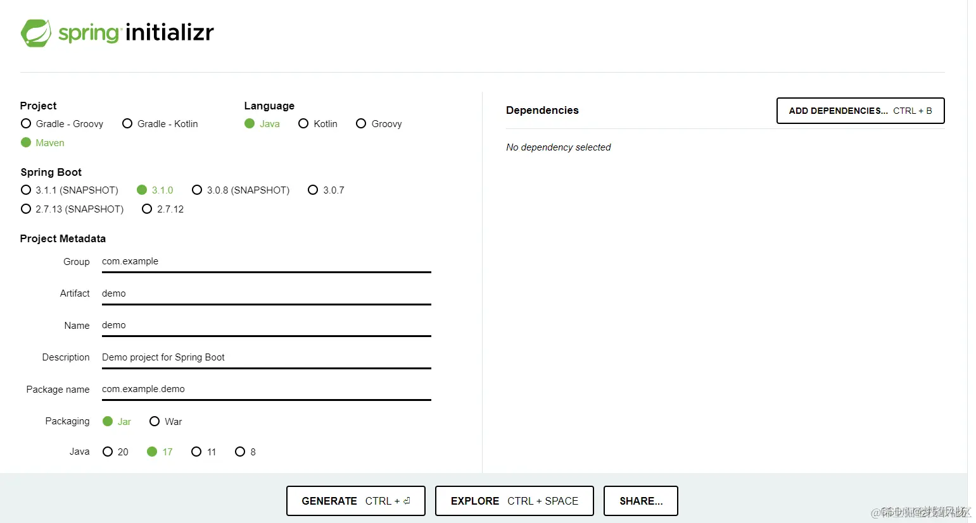
Task: Click the Spring Boot section heading
Action: [x=51, y=172]
